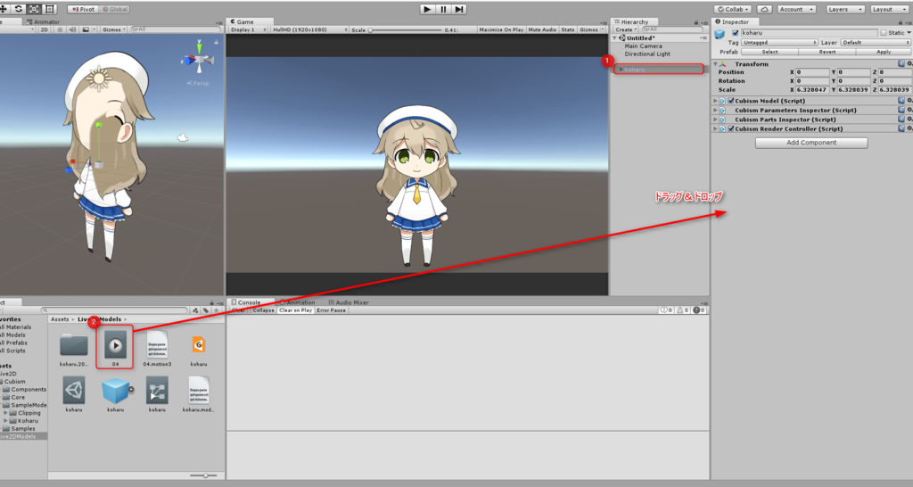Screen dimensions: 913x487
Task: Toggle Clear on Play in Console
Action: point(296,310)
